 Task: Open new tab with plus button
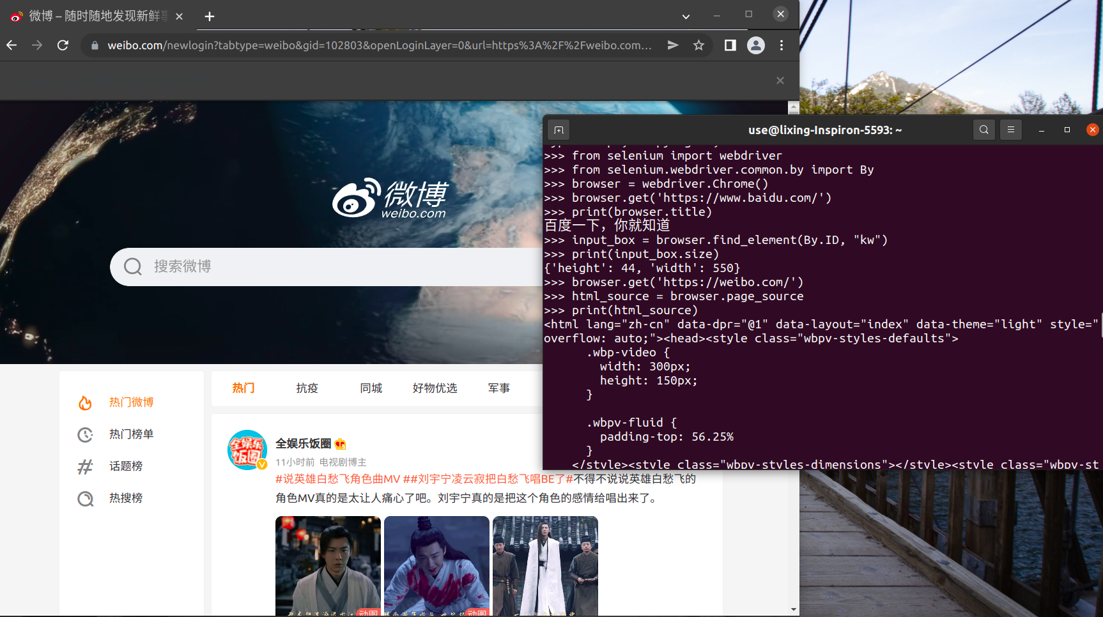coord(210,17)
